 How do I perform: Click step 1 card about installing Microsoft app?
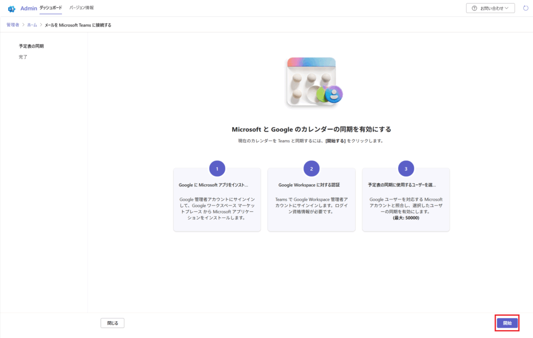pos(217,199)
